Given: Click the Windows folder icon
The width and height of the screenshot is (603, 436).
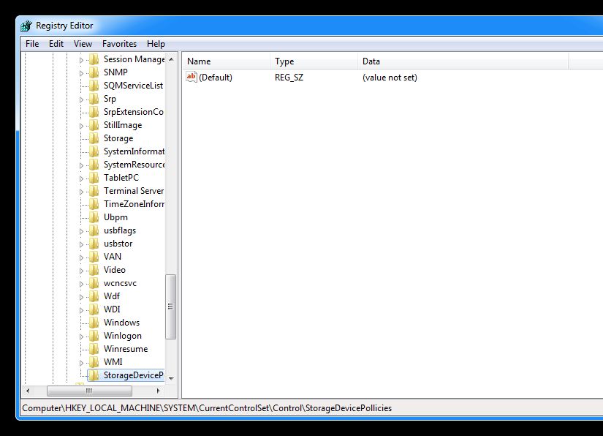Looking at the screenshot, I should pos(94,323).
